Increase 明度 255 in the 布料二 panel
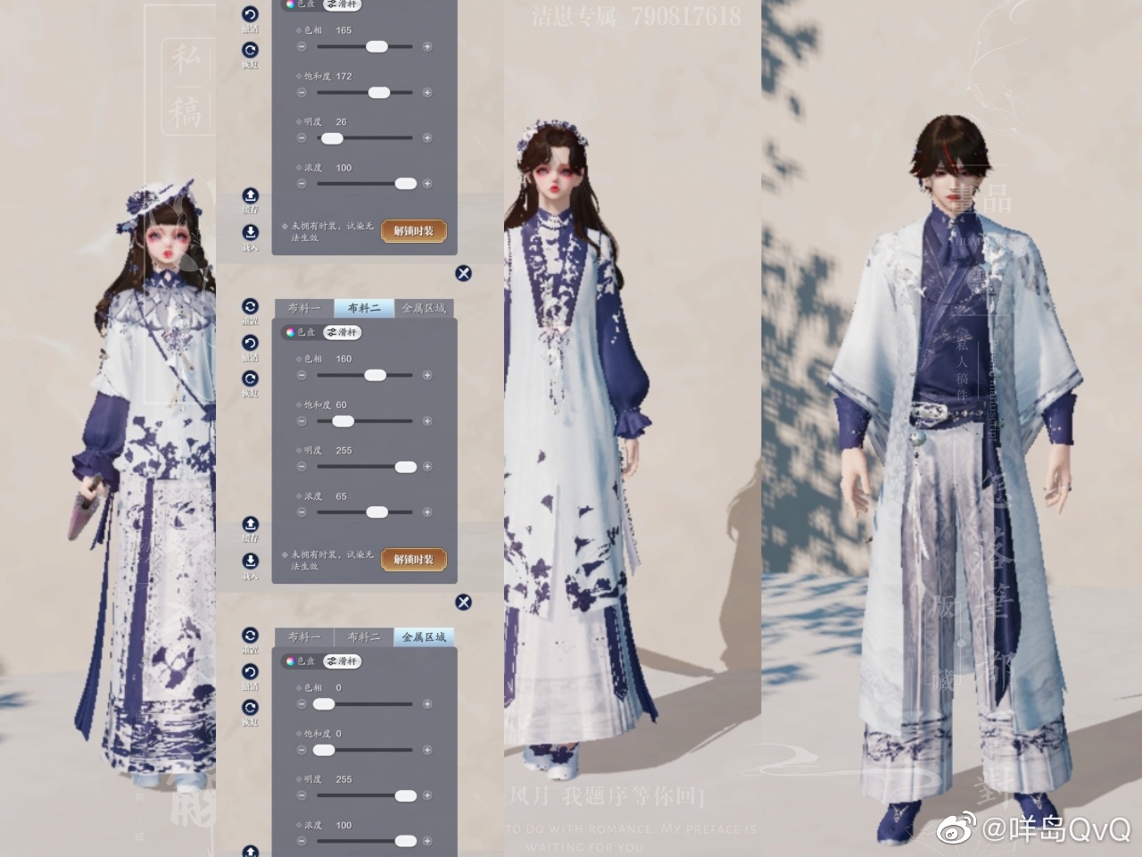This screenshot has width=1142, height=857. pyautogui.click(x=427, y=466)
